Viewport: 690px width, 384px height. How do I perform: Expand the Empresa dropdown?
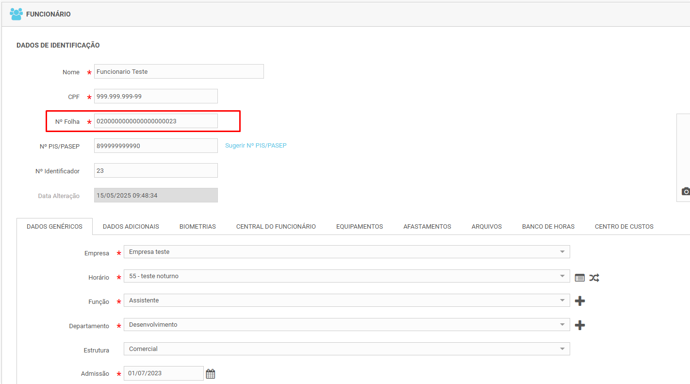562,252
